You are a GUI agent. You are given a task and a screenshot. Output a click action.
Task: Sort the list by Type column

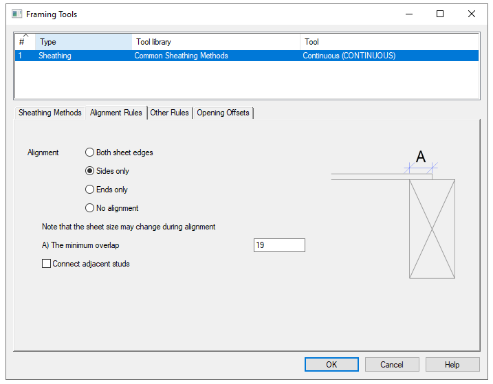coord(83,42)
